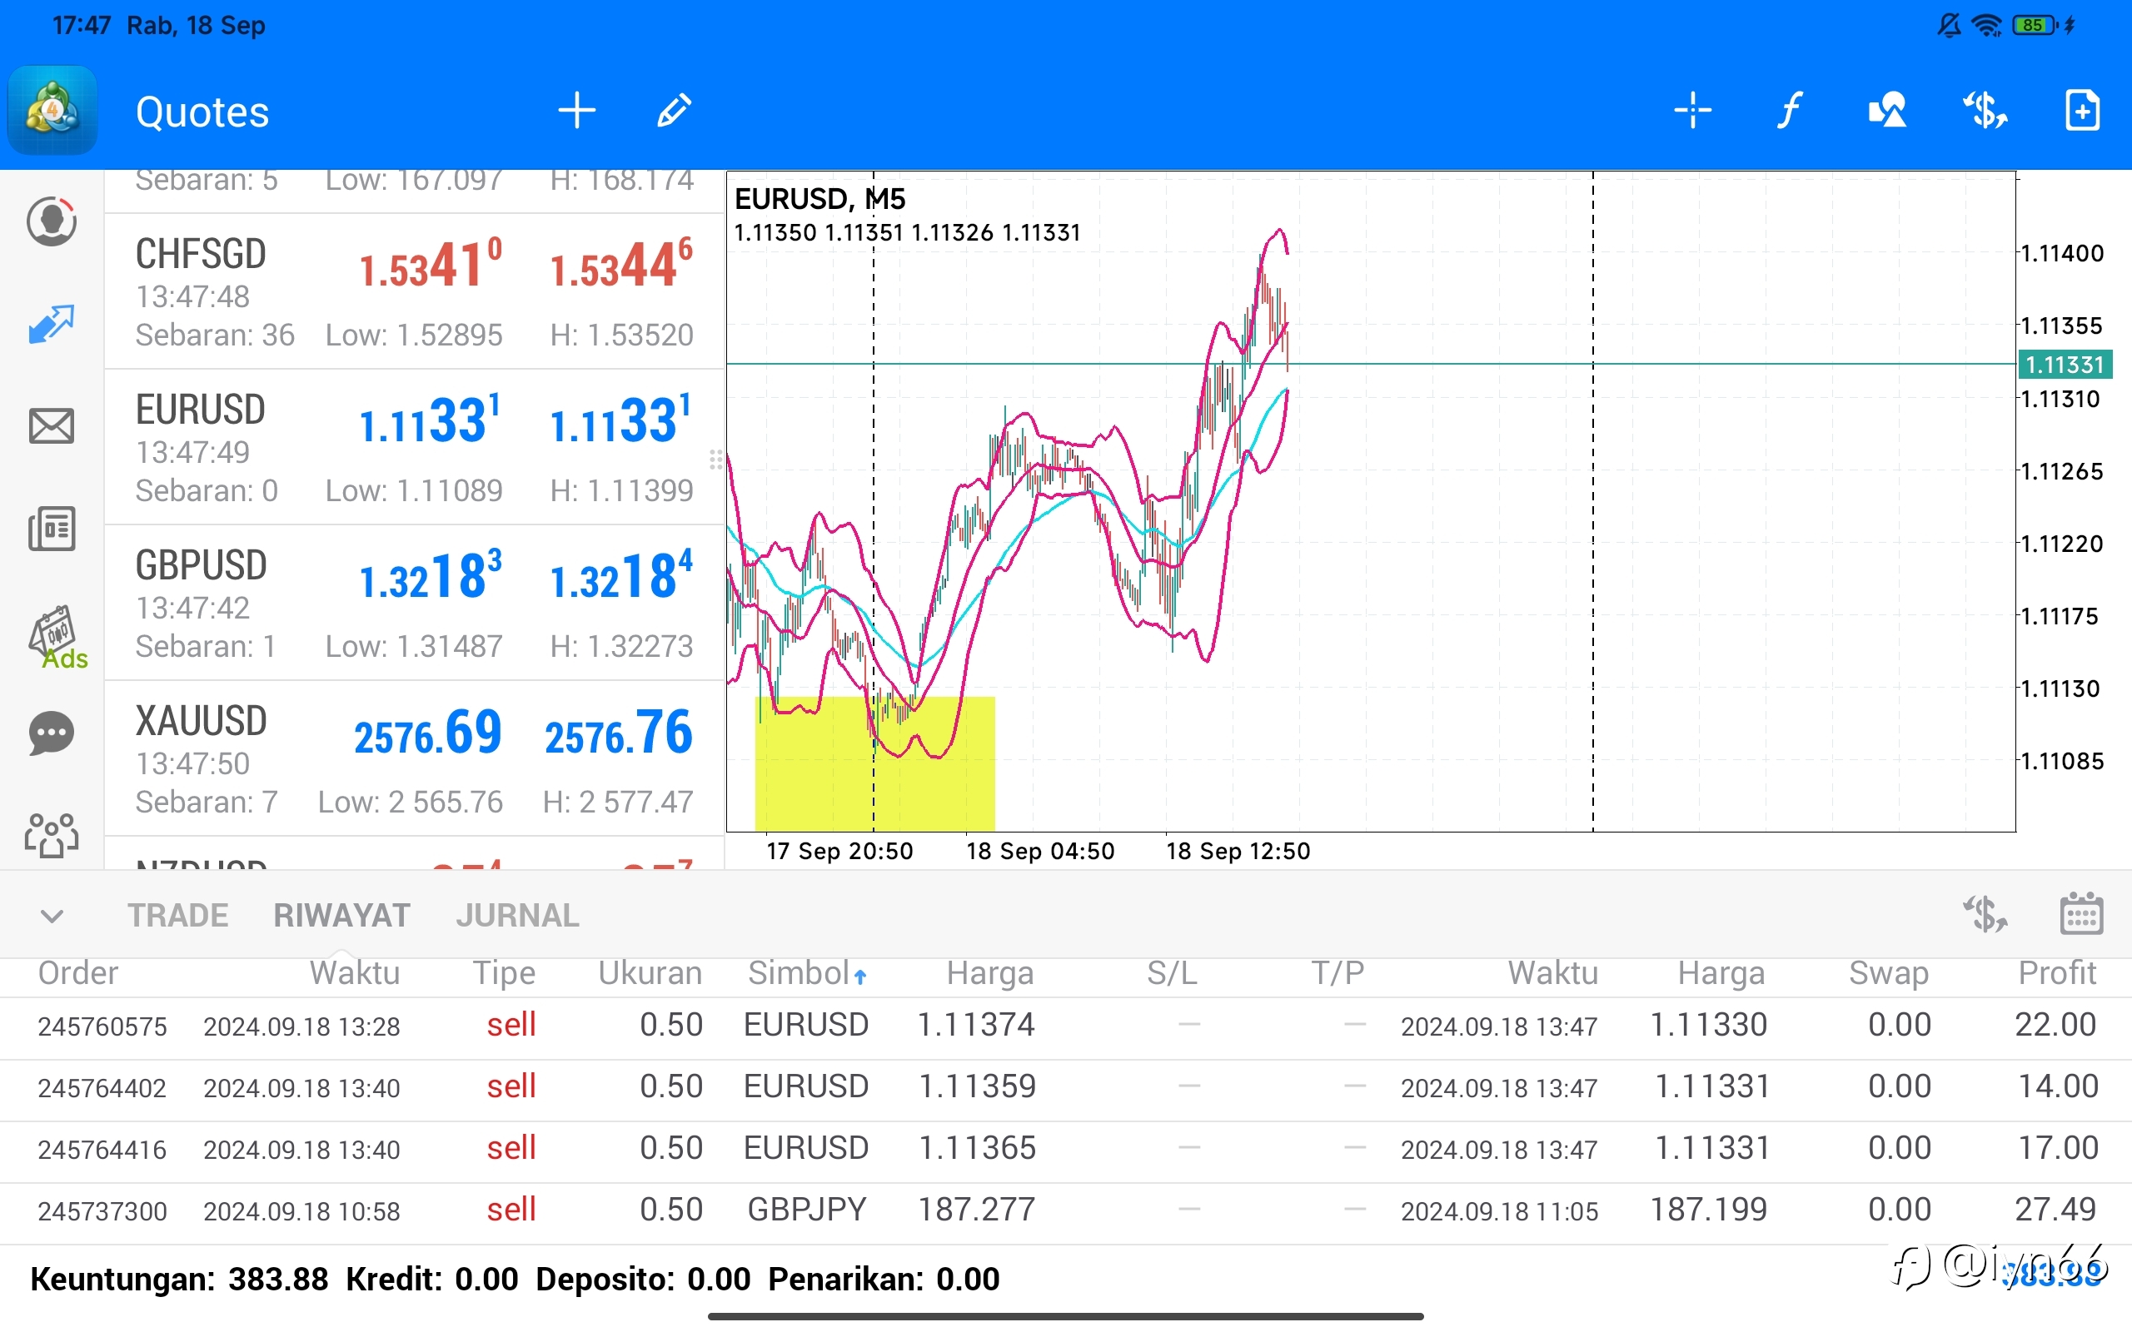
Task: Tap the 17:47 clock in status bar
Action: [81, 26]
